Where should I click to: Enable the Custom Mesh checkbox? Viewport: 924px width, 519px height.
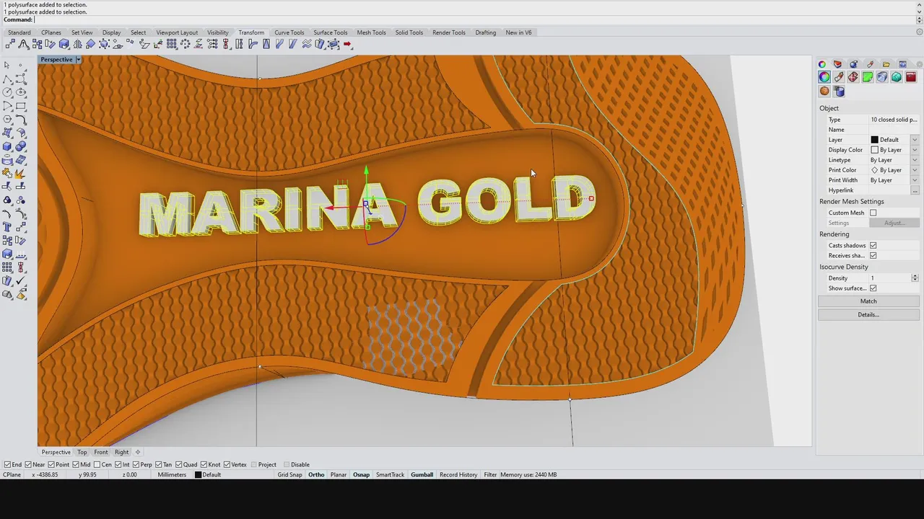(x=873, y=213)
